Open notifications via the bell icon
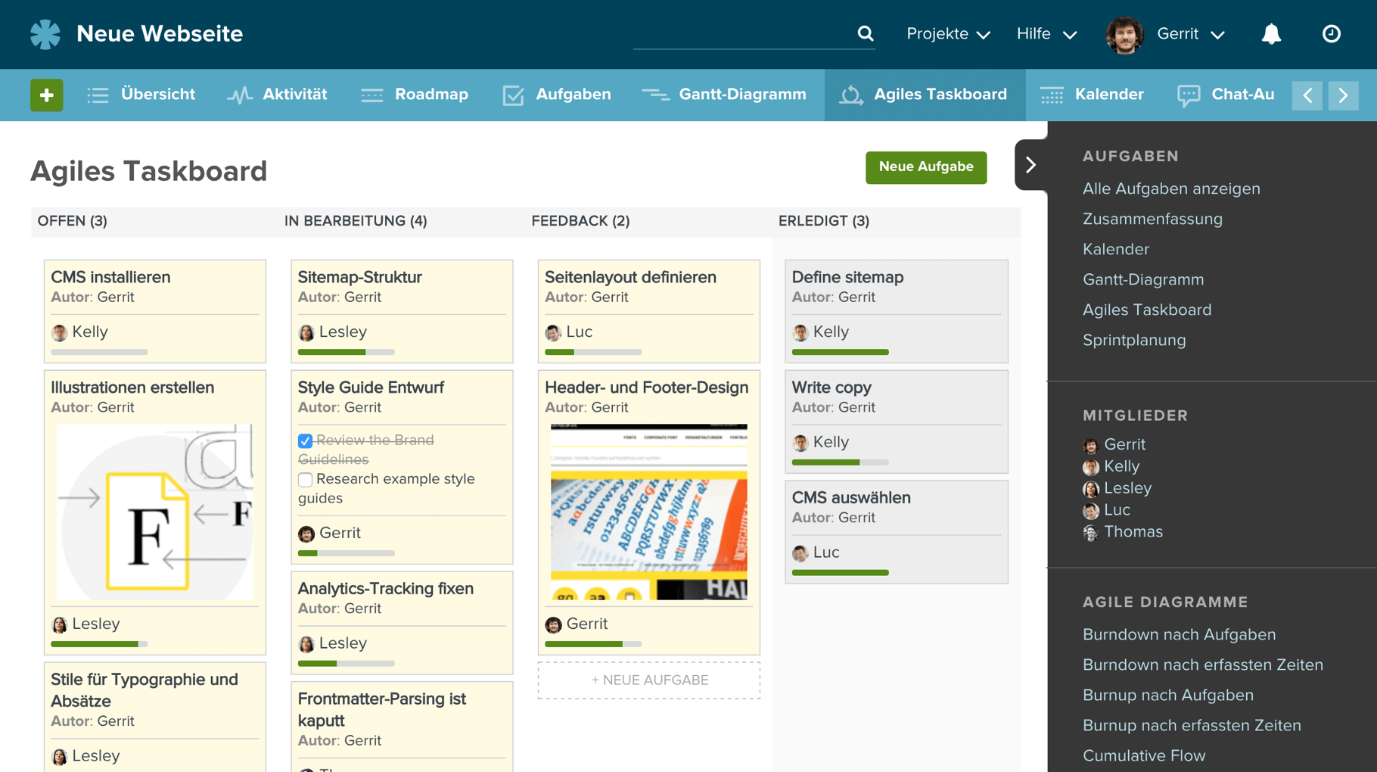The height and width of the screenshot is (772, 1377). 1270,33
